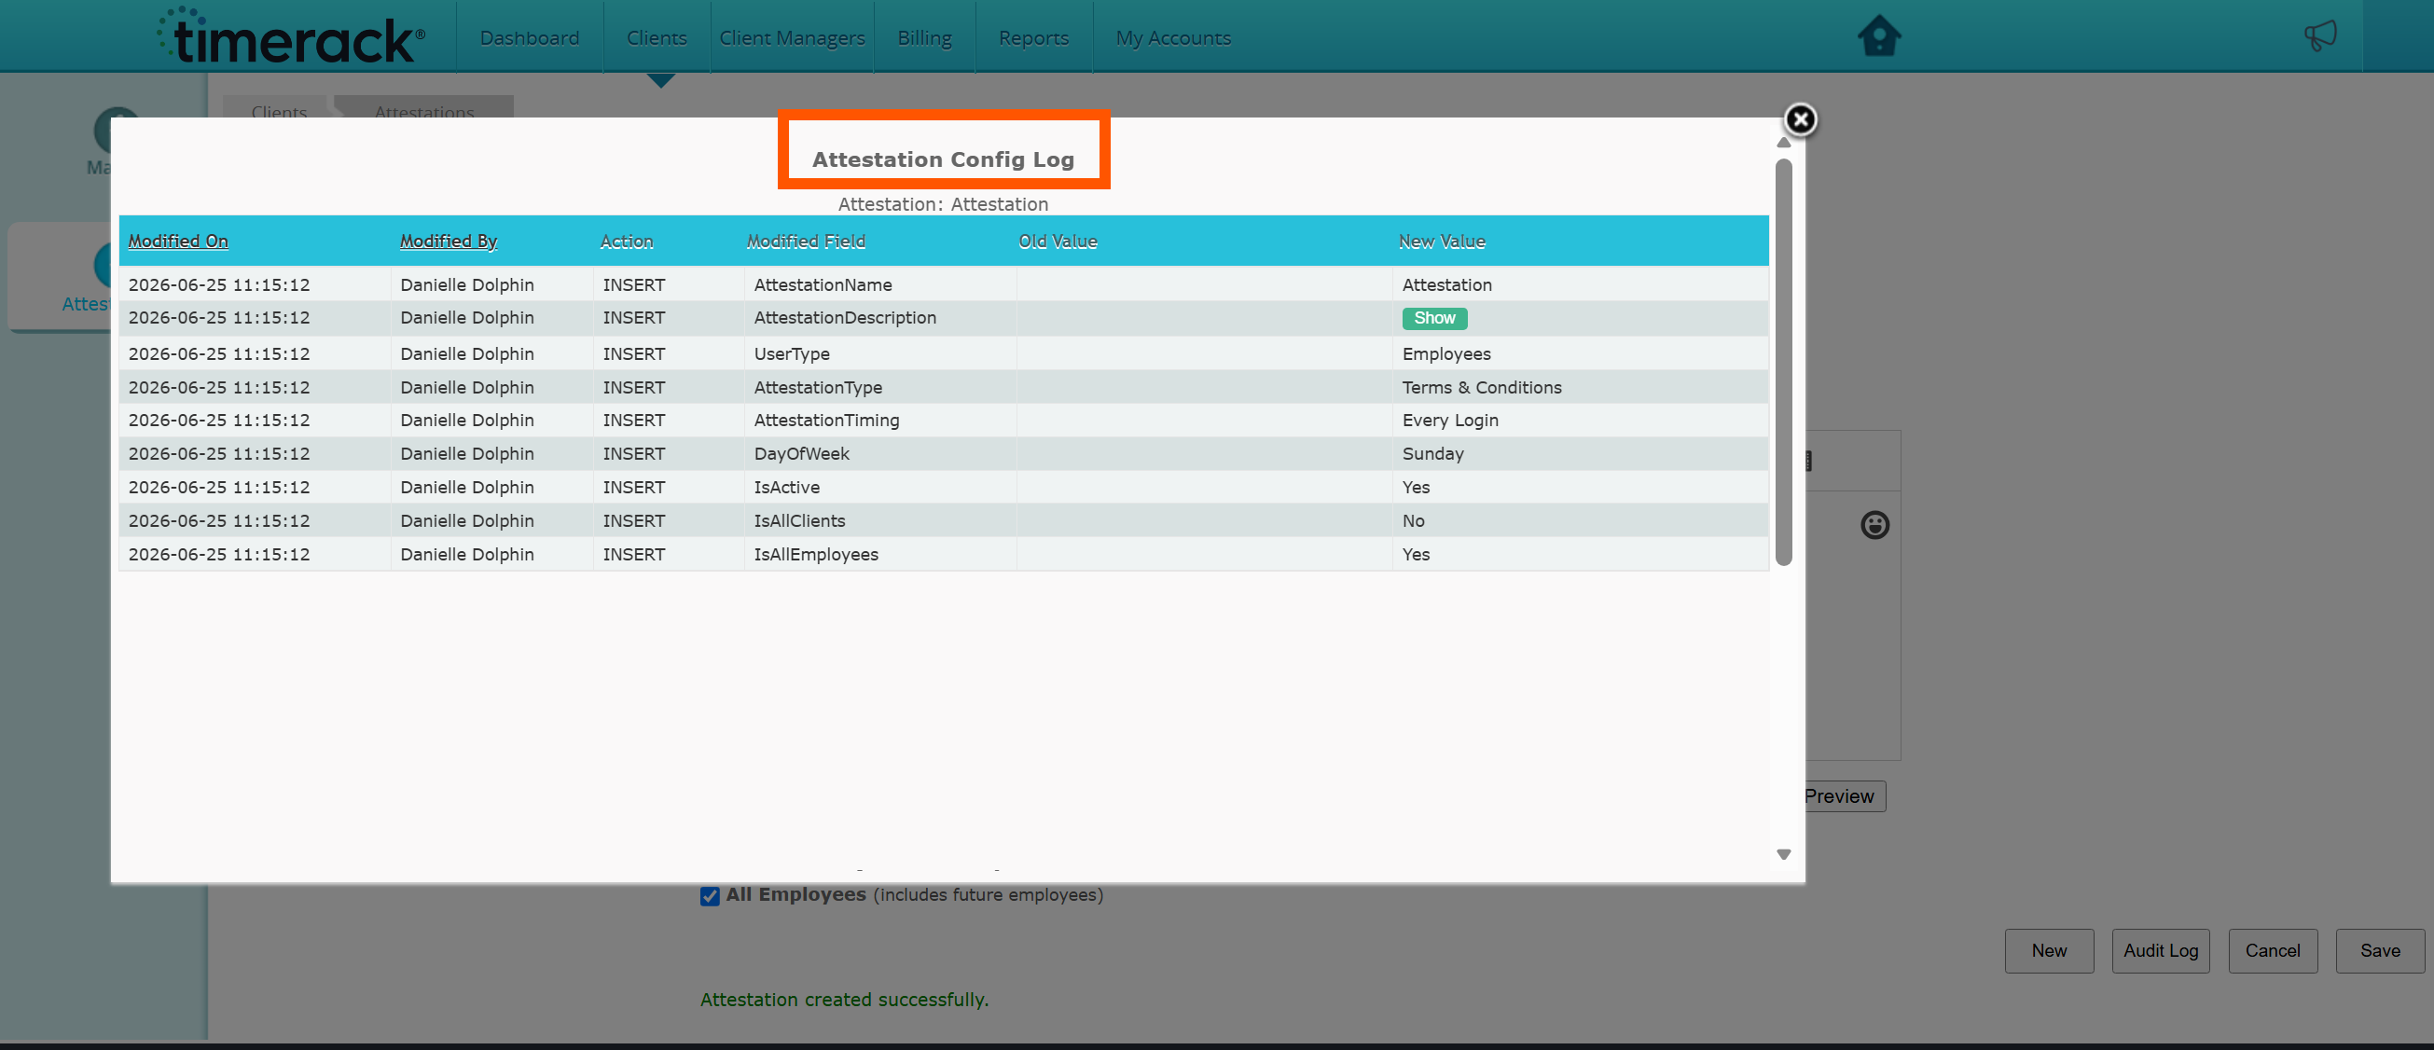Click the timerack logo
This screenshot has width=2434, height=1050.
coord(291,37)
